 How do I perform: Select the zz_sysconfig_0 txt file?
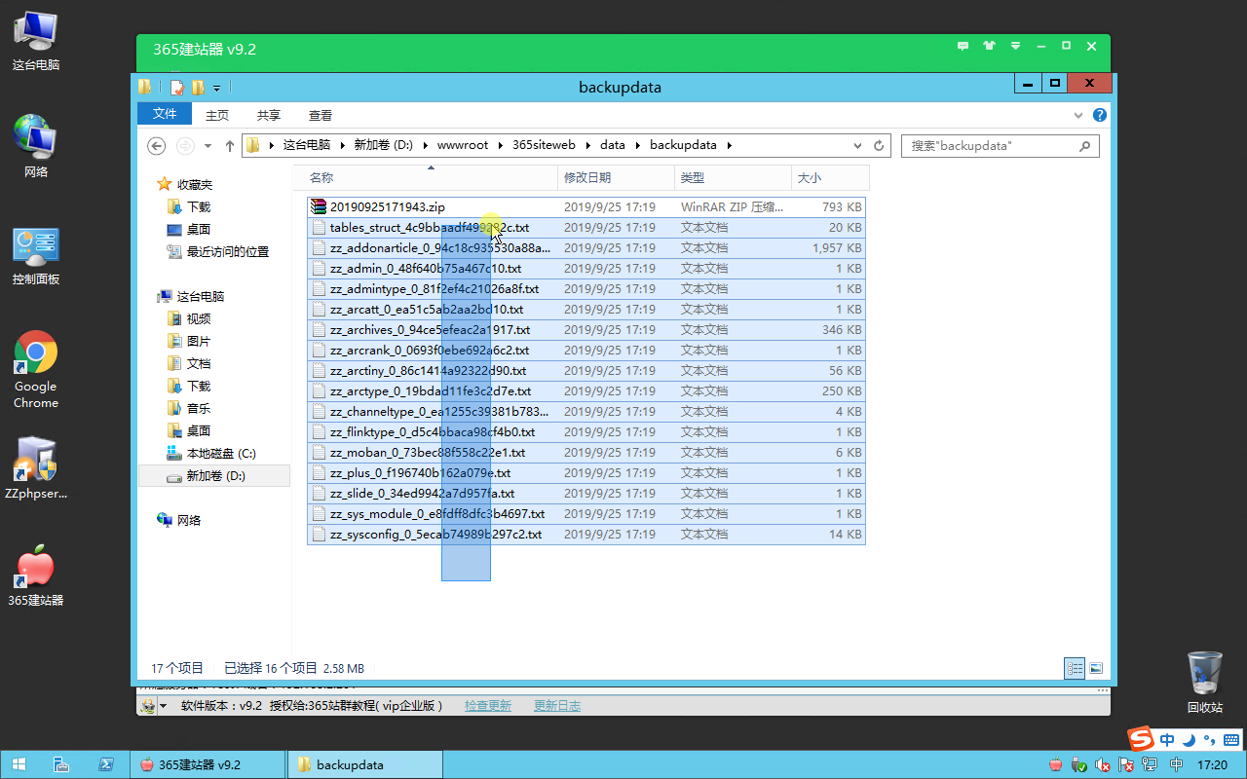coord(586,534)
